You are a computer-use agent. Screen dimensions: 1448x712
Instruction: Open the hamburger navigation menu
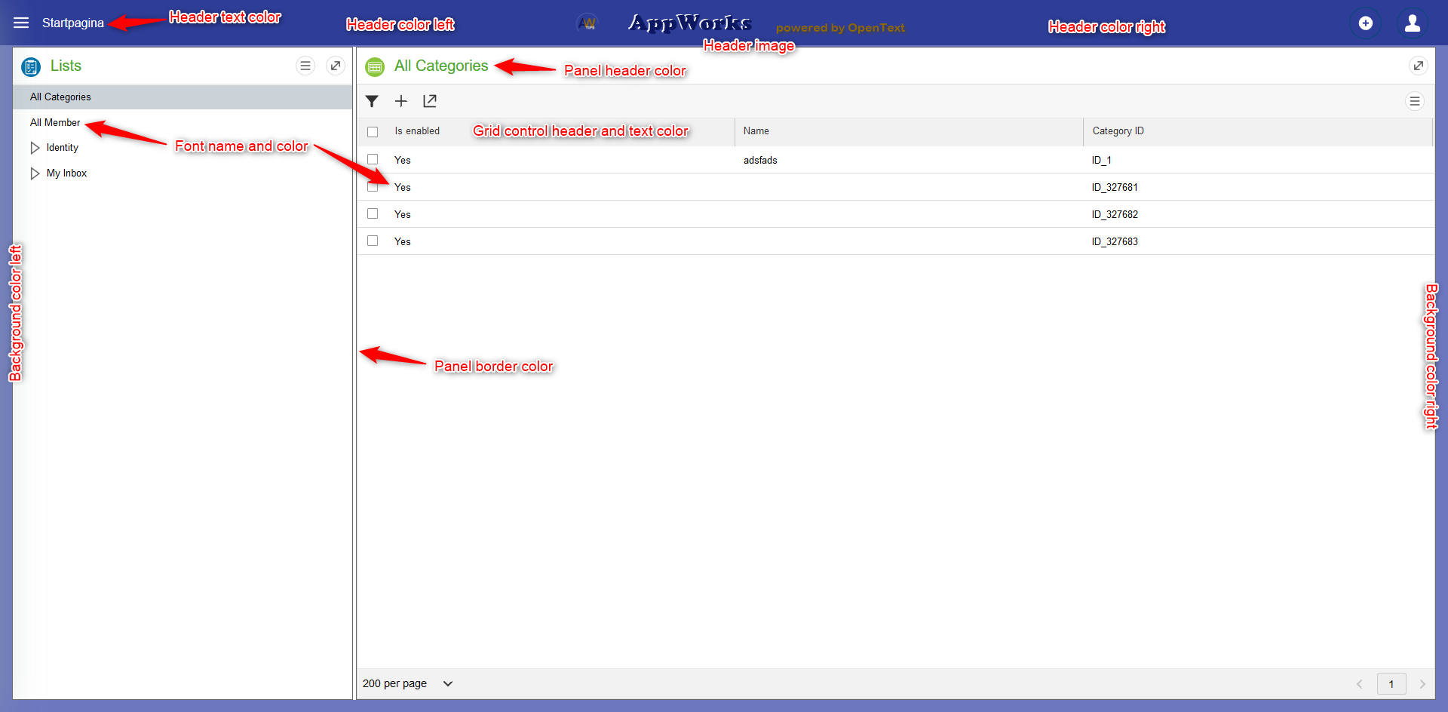(x=21, y=23)
